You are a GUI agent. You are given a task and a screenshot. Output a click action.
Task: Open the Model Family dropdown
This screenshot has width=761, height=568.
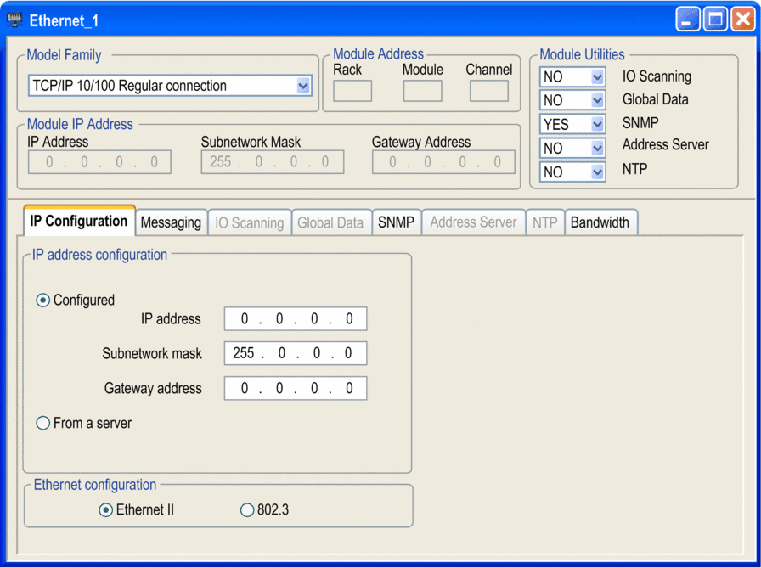(303, 86)
